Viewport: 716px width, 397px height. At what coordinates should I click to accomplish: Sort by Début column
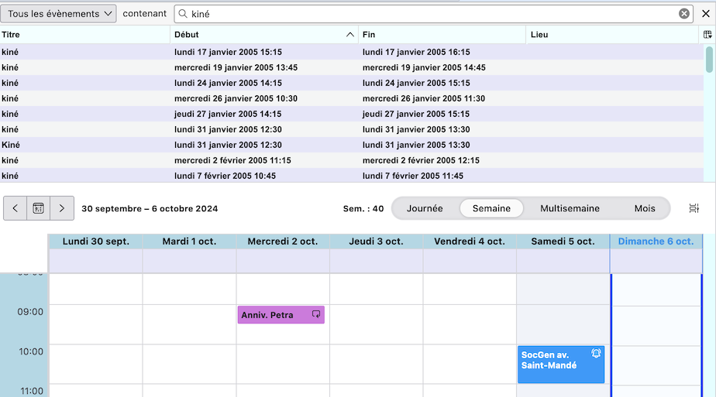[x=263, y=35]
